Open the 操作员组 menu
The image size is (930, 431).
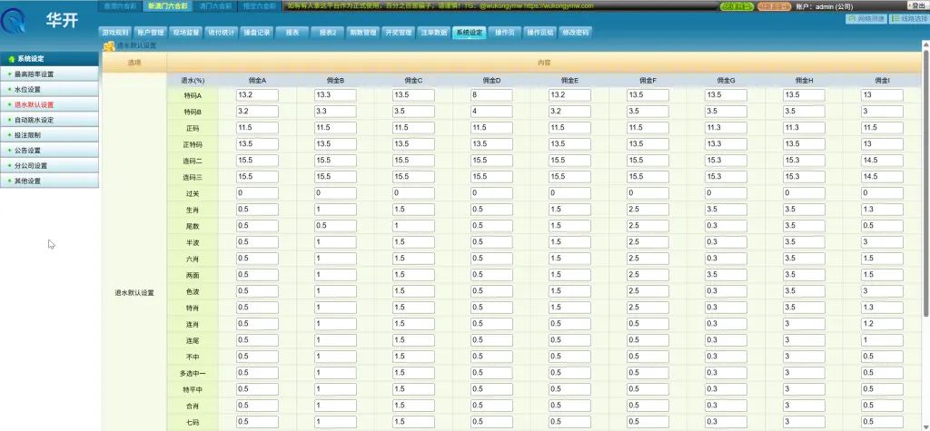[x=539, y=33]
